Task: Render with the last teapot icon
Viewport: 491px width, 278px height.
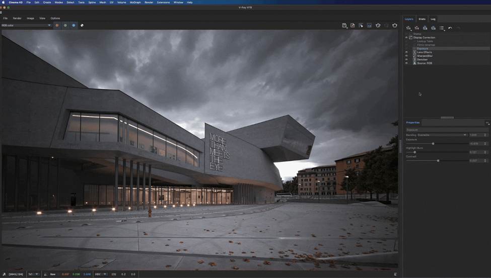Action: (x=394, y=25)
